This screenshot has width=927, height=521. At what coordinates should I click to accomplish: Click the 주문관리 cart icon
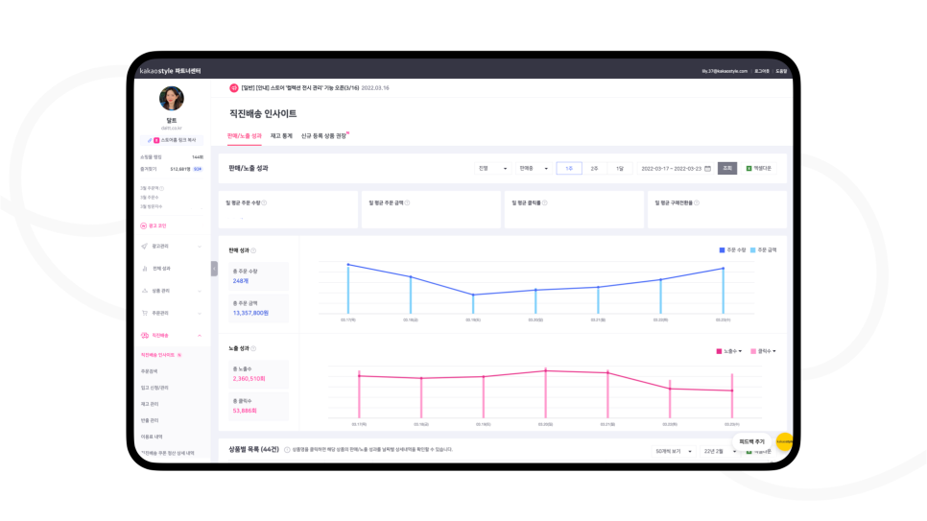(x=144, y=313)
